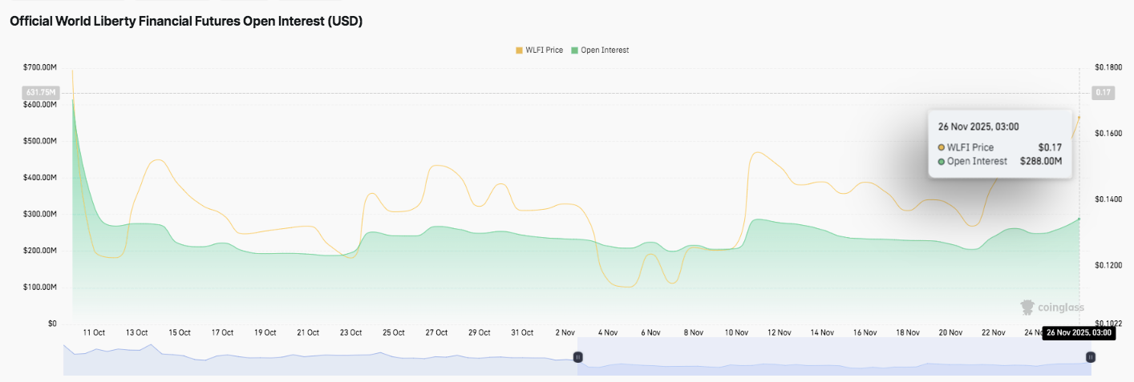
Task: Click the 631.75M left axis marker label
Action: [x=40, y=93]
